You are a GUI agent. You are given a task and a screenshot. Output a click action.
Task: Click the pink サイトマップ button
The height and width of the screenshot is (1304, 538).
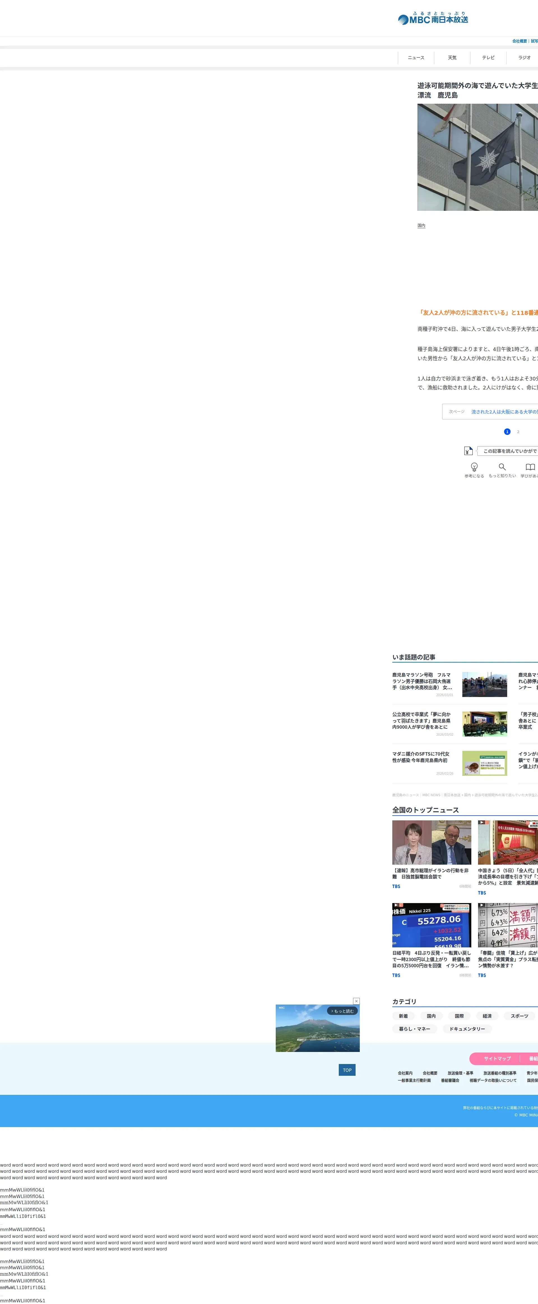click(497, 1058)
